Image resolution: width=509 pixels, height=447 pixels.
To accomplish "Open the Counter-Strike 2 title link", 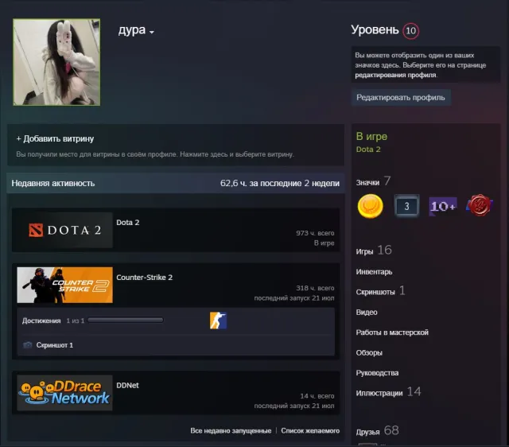I will [145, 278].
